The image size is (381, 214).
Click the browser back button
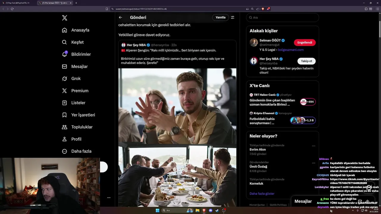pyautogui.click(x=3, y=9)
